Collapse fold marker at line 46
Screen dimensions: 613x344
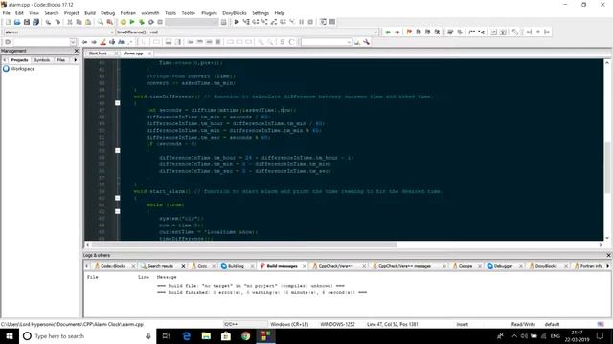(x=117, y=103)
